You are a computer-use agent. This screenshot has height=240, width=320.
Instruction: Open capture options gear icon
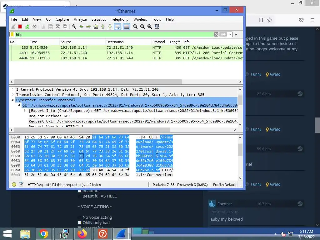34,27
